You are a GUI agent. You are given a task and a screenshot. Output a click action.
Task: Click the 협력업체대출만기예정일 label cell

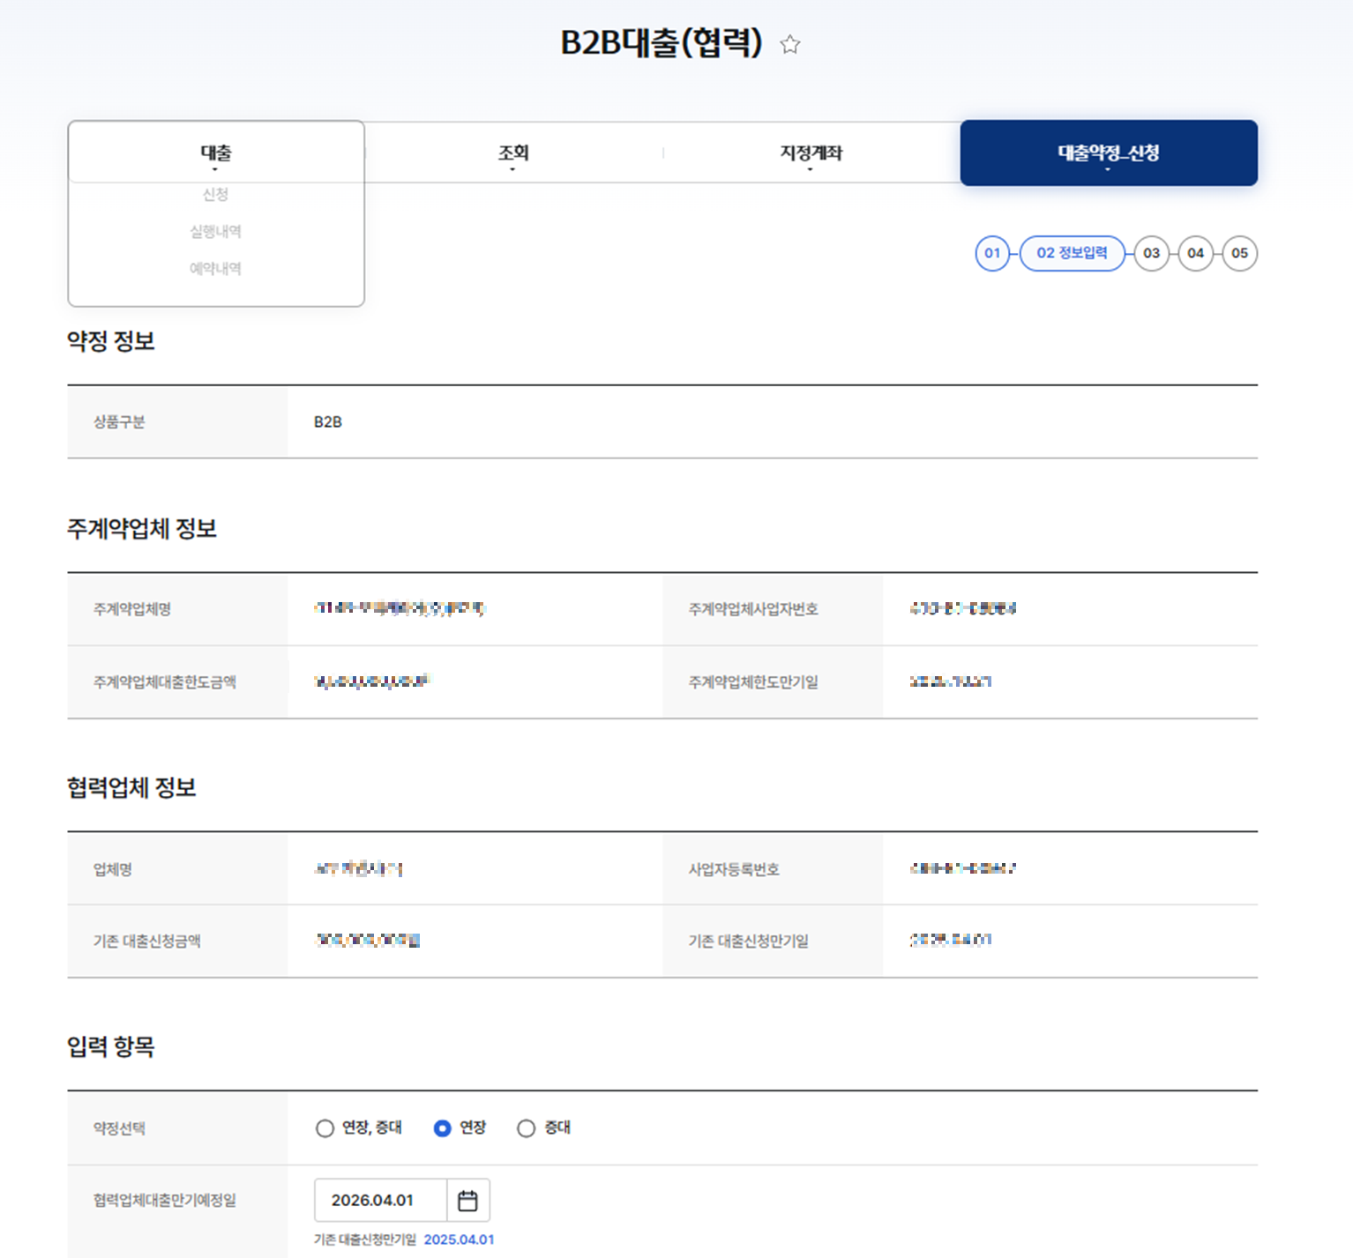point(177,1212)
